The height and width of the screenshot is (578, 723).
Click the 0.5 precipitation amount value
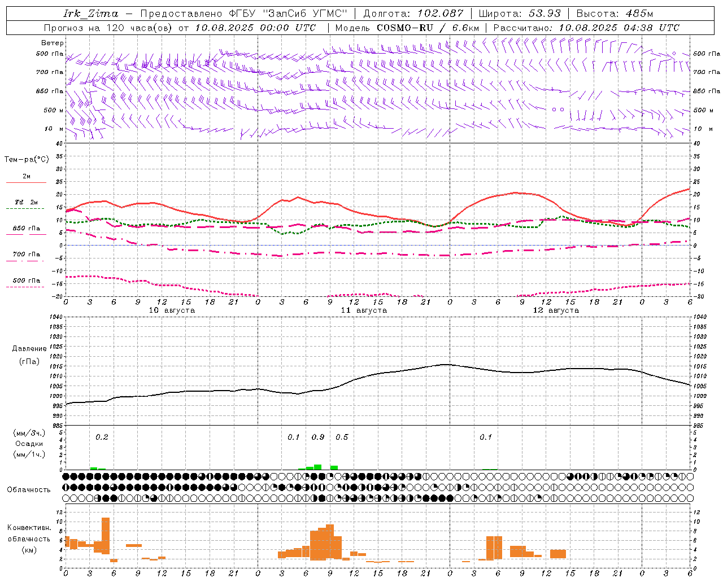pos(342,437)
